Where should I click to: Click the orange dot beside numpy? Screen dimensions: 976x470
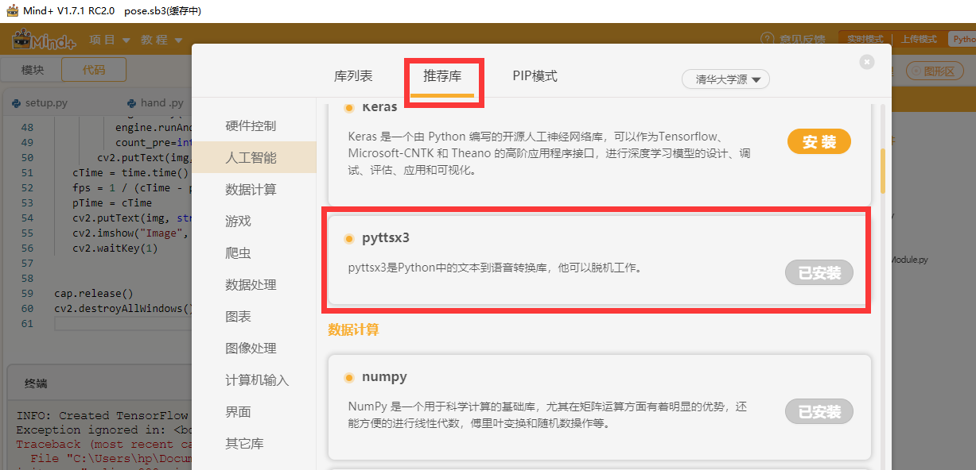[x=349, y=377]
